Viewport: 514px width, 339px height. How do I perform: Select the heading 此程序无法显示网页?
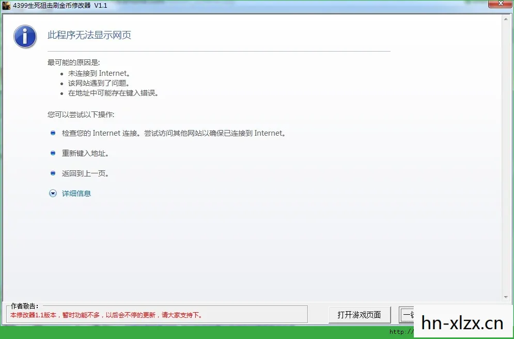89,35
